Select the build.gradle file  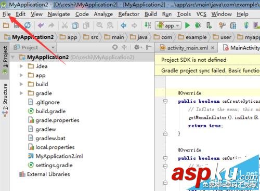(47, 111)
